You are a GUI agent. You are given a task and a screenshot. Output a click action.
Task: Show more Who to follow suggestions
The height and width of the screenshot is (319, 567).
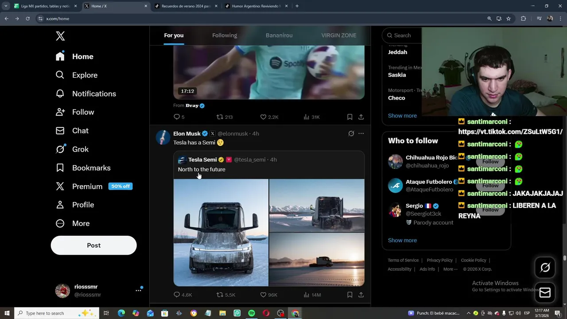402,240
